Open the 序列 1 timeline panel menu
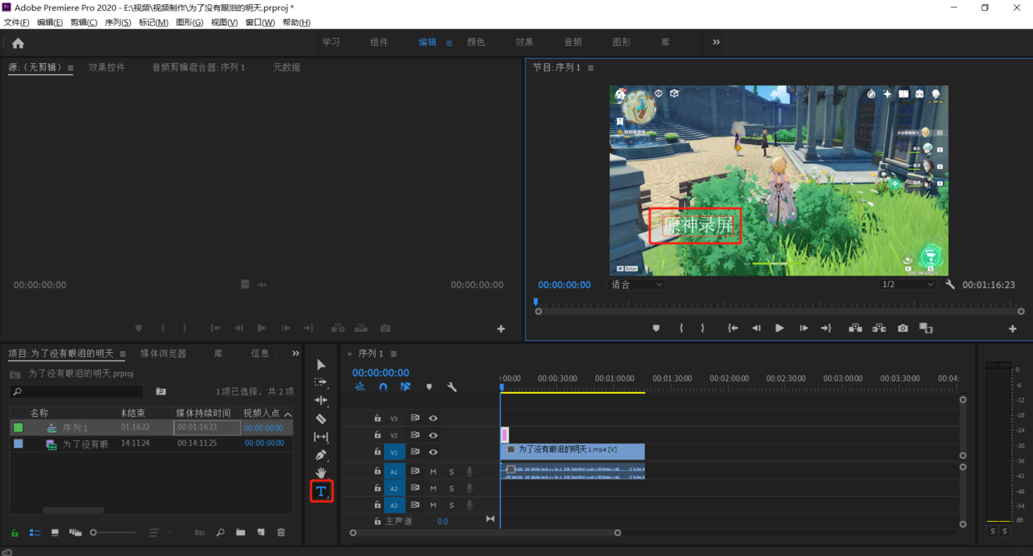1033x556 pixels. [393, 354]
